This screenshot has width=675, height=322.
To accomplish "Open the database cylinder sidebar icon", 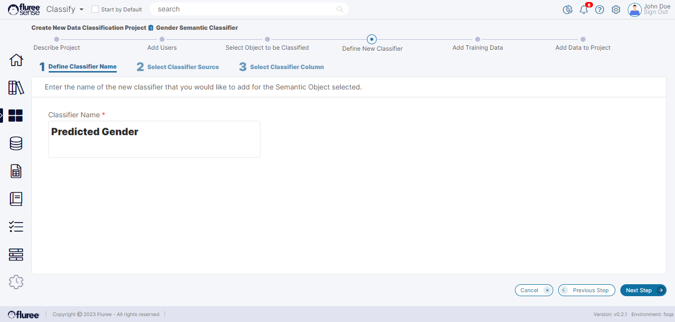I will [x=16, y=144].
